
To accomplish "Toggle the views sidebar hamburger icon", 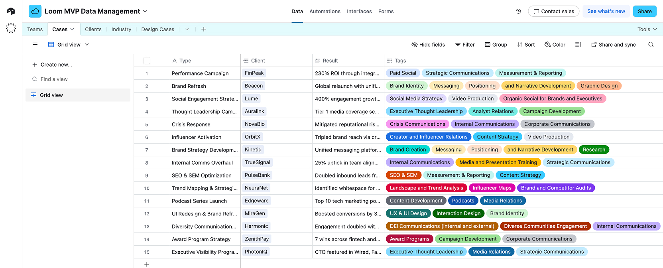I will [x=35, y=45].
